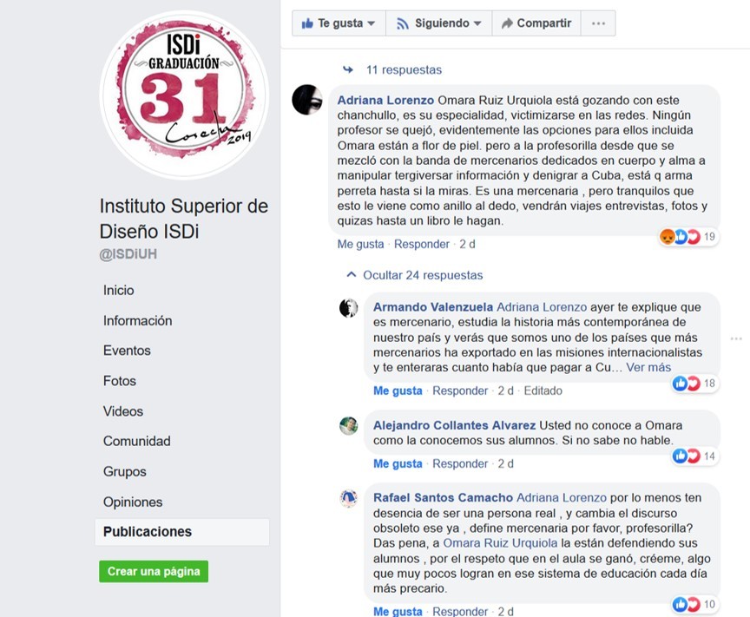Screen dimensions: 750x617
Task: Click the ISDi Graduación 31 profile picture
Action: tap(184, 95)
